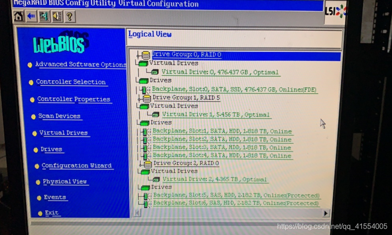
Task: Open Slot:4 SATA HDD drive link
Action: tap(222, 155)
